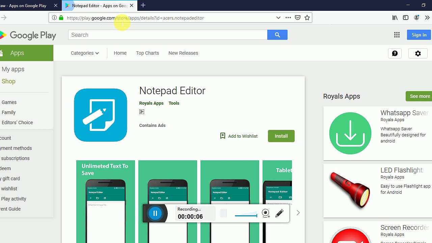Open the LED Flashlight app icon

tap(350, 191)
